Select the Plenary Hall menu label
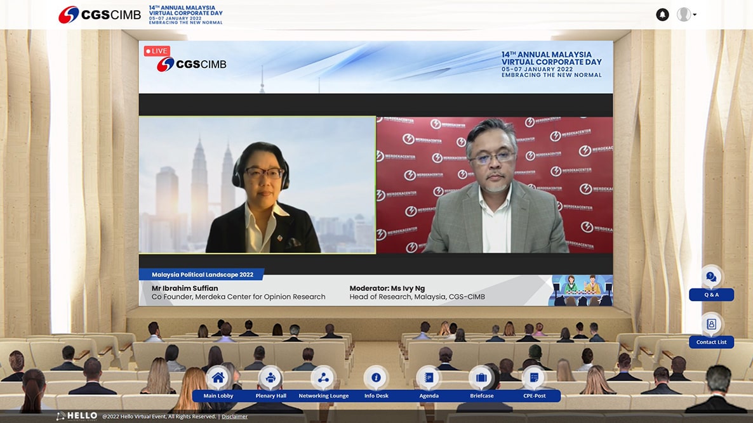The image size is (753, 423). (x=271, y=396)
